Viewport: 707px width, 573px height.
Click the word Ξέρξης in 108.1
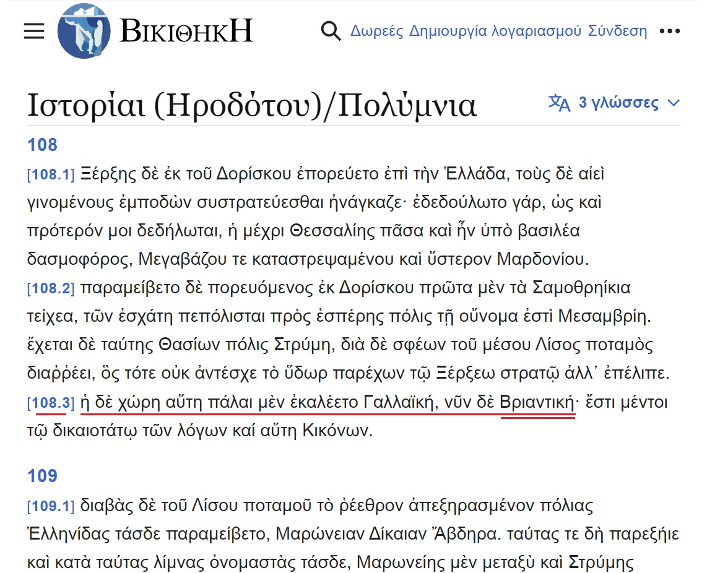tap(108, 173)
